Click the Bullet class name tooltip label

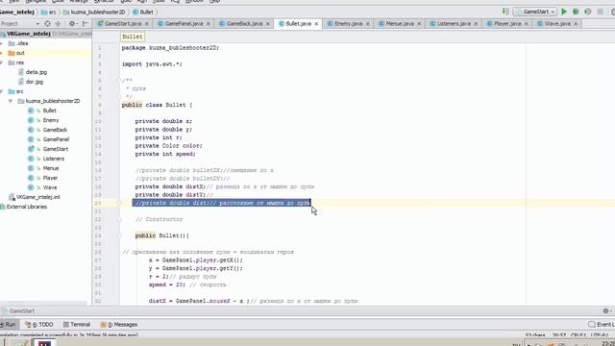coord(133,37)
